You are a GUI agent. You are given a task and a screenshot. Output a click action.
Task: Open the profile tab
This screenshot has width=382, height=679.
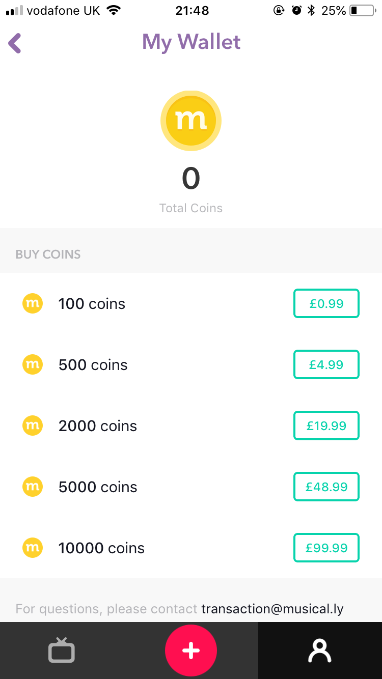[x=320, y=650]
